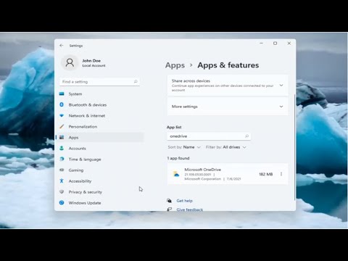
Task: Click the vertical scrollbar in Apps & features
Action: 294,147
